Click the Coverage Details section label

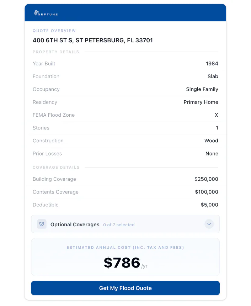56,167
